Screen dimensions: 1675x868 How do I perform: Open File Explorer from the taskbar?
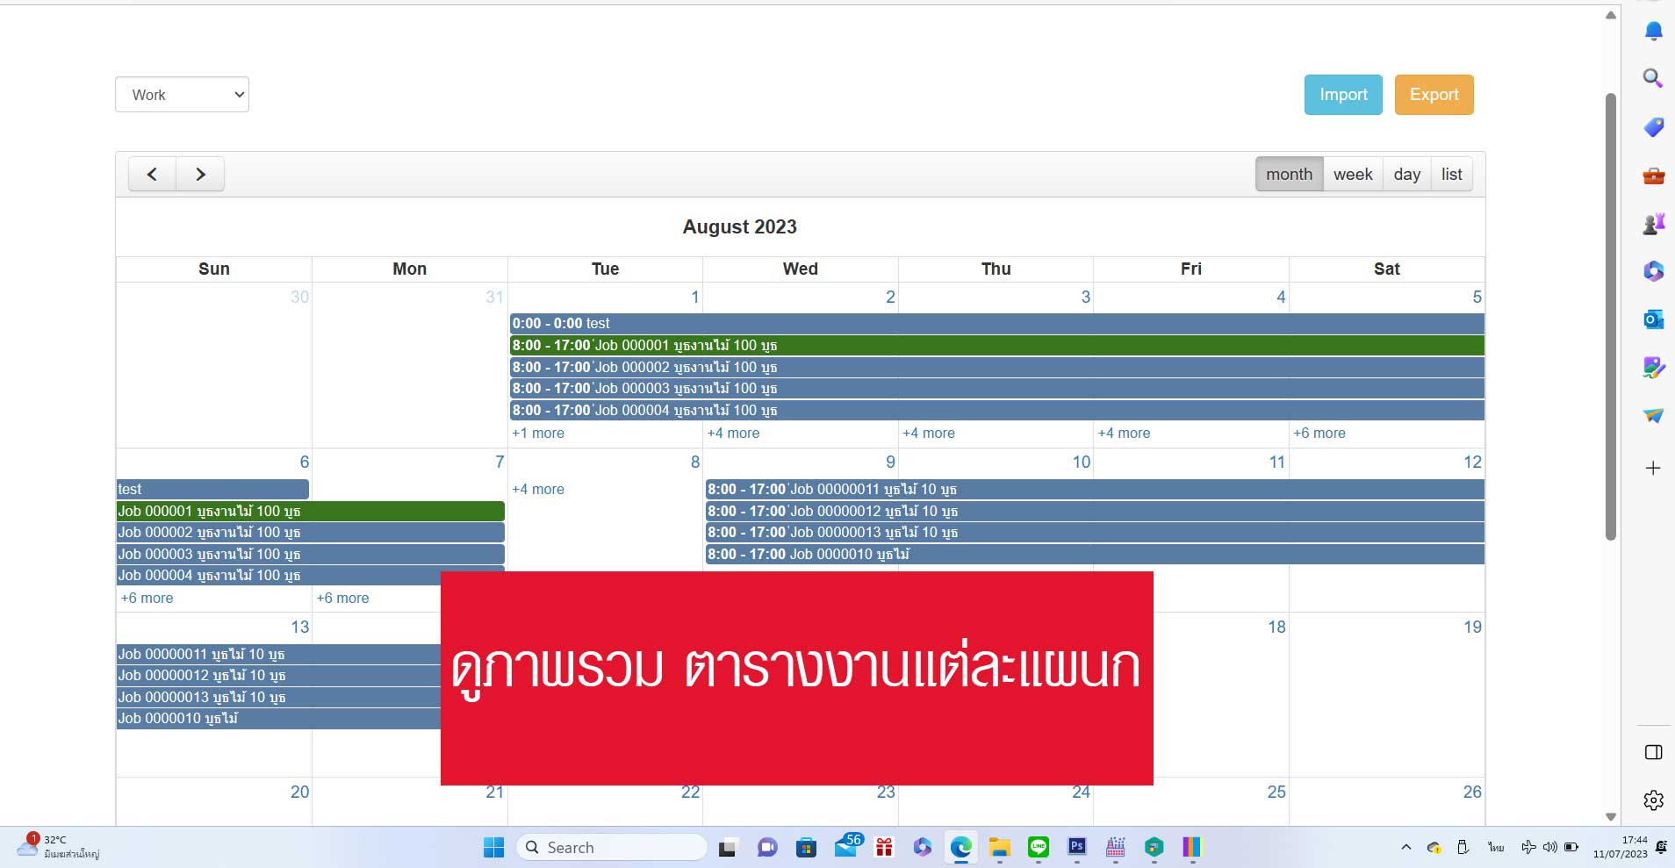(x=999, y=848)
